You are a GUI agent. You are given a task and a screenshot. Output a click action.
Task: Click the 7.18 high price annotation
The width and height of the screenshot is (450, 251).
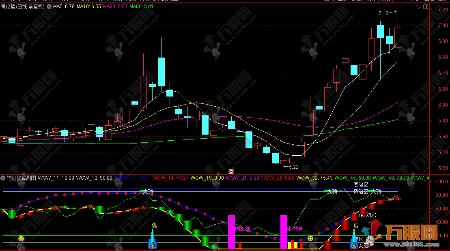pos(383,13)
